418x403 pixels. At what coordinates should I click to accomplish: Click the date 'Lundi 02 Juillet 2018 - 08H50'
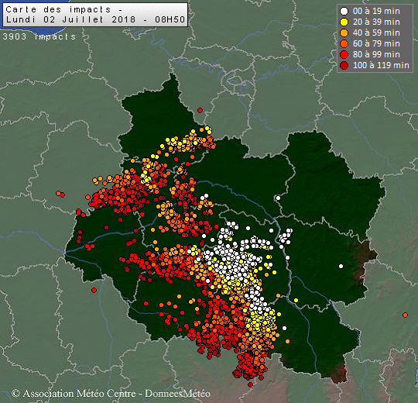pos(95,19)
